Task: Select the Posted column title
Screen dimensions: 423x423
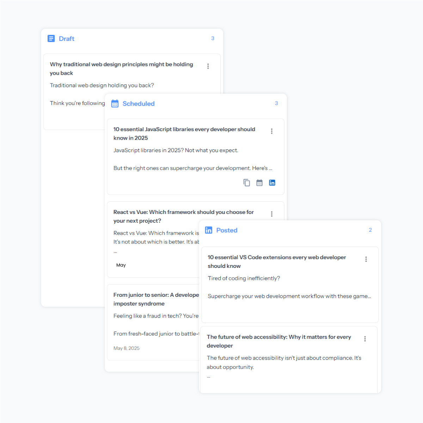Action: 227,230
